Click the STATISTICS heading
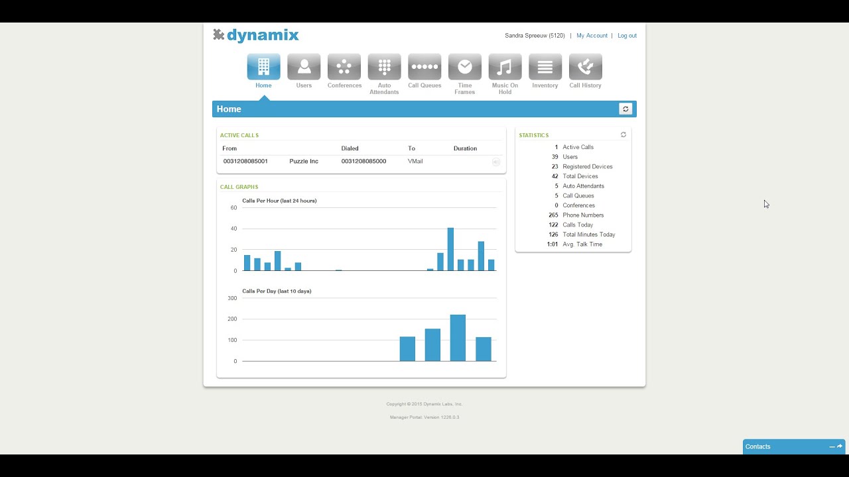This screenshot has height=477, width=849. pyautogui.click(x=534, y=135)
